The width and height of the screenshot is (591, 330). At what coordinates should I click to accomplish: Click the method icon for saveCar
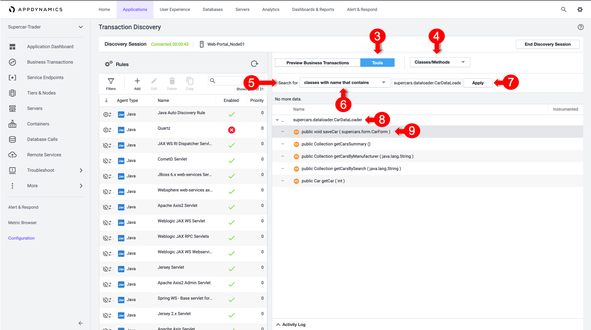point(296,132)
